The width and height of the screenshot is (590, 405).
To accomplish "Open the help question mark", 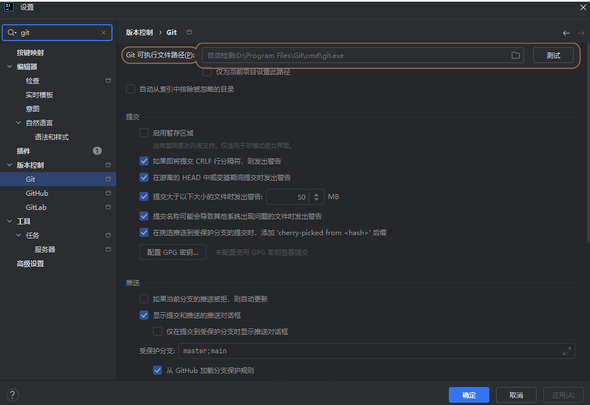I will (12, 395).
